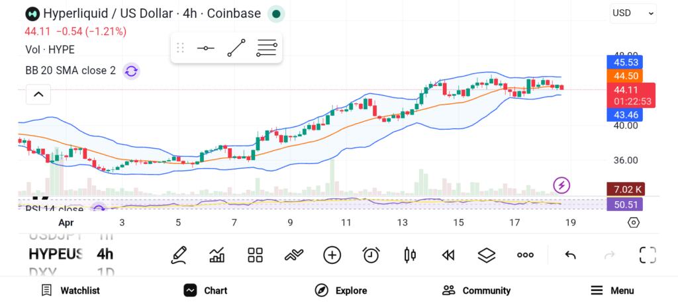Toggle fullscreen mode for the chart

[x=648, y=255]
